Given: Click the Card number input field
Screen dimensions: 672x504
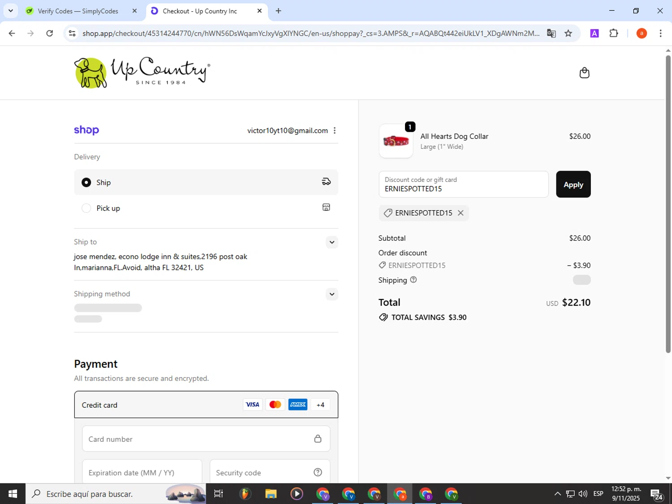Looking at the screenshot, I should click(x=206, y=439).
